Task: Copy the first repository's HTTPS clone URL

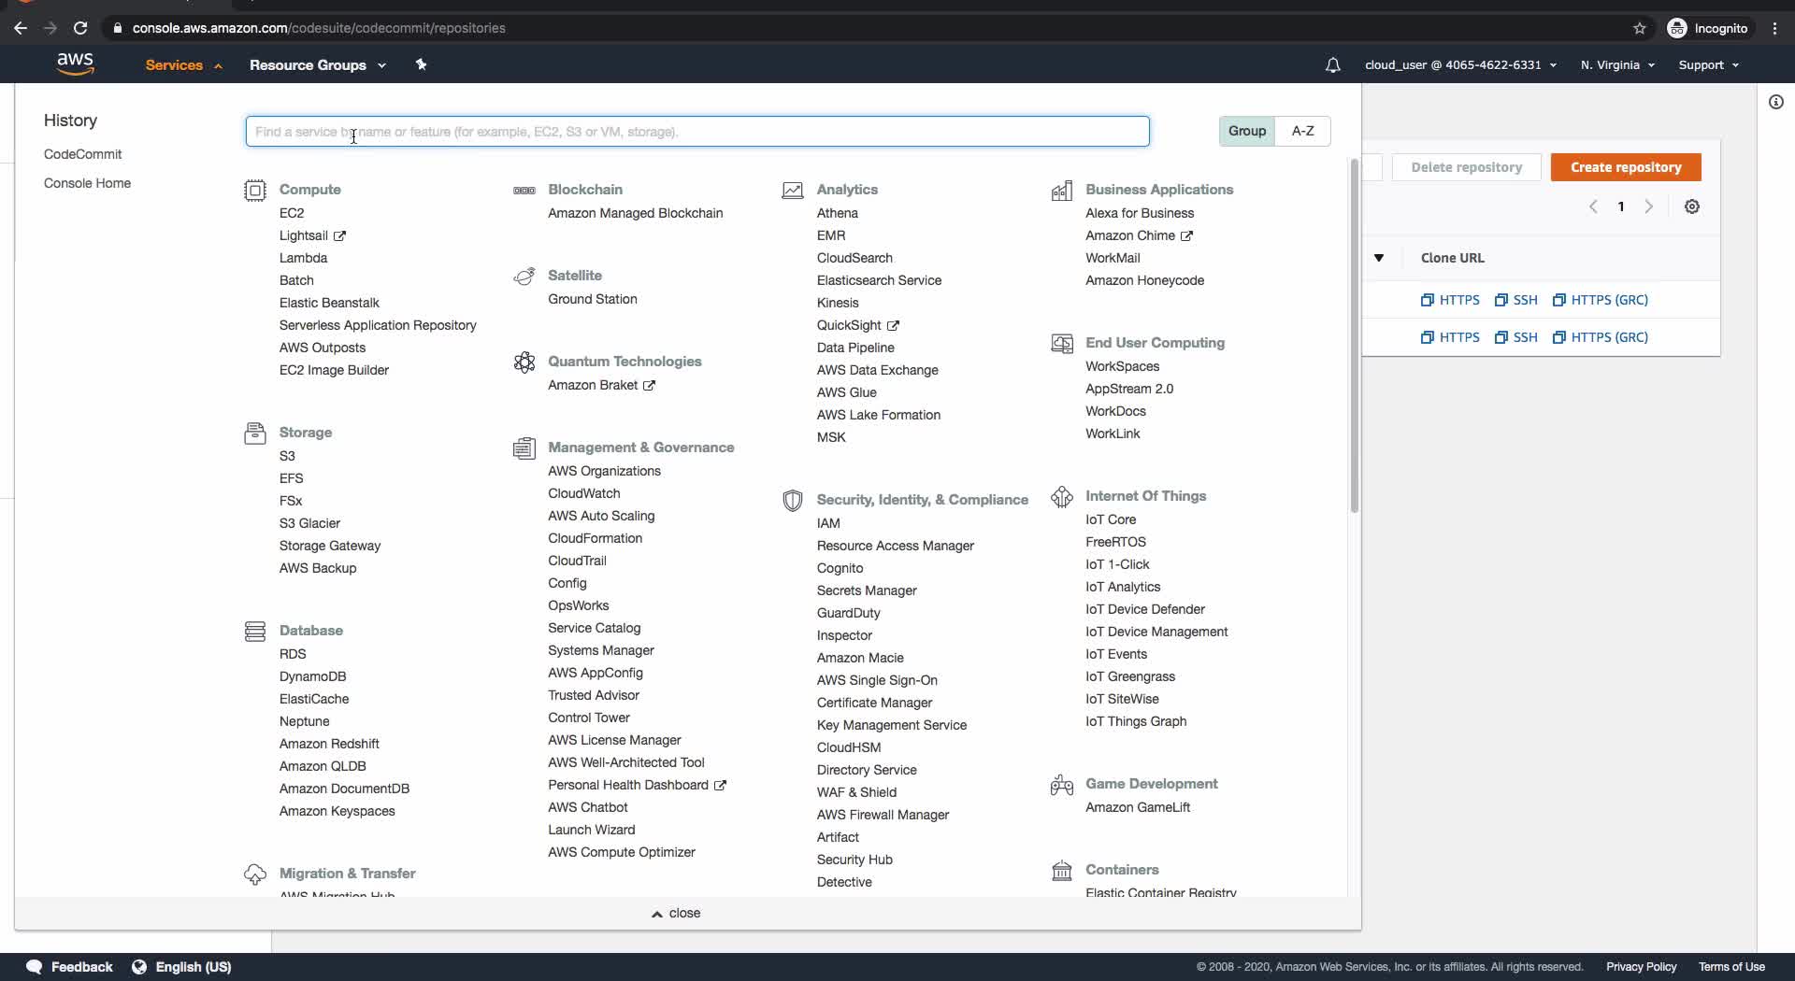Action: 1450,300
